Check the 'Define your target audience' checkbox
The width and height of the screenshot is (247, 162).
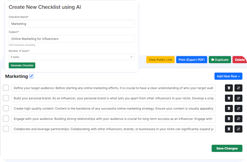coord(6,88)
